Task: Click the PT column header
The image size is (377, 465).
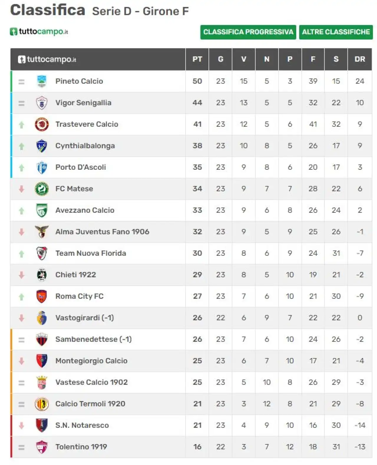Action: click(x=197, y=59)
